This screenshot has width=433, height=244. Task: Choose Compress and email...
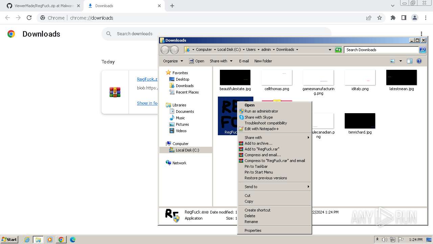pos(274,155)
